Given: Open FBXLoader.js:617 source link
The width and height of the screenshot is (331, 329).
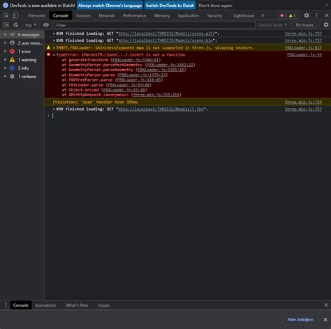Looking at the screenshot, I should 303,47.
